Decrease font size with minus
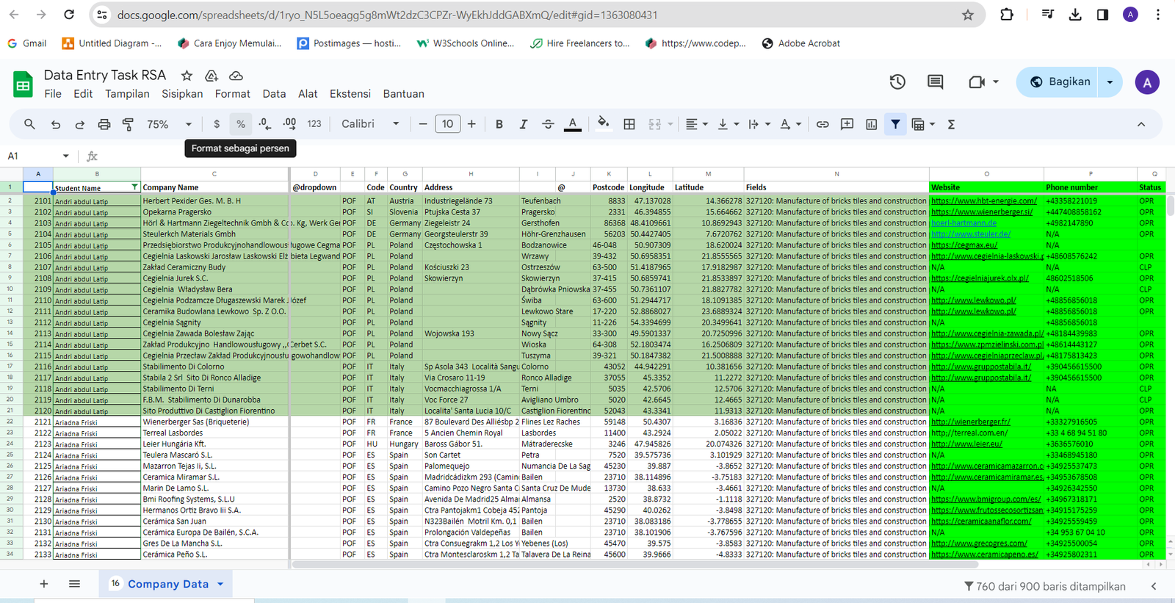 [423, 124]
